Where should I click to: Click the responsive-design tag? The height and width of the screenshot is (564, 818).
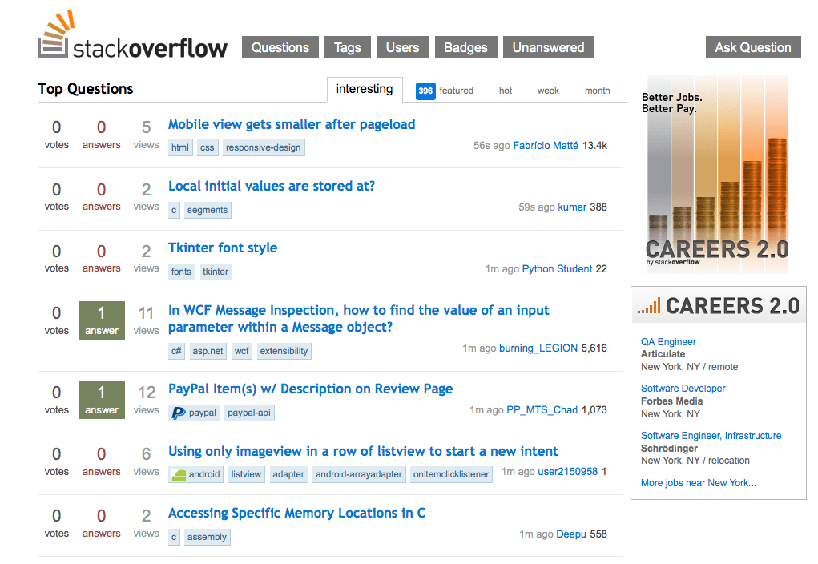[x=264, y=147]
